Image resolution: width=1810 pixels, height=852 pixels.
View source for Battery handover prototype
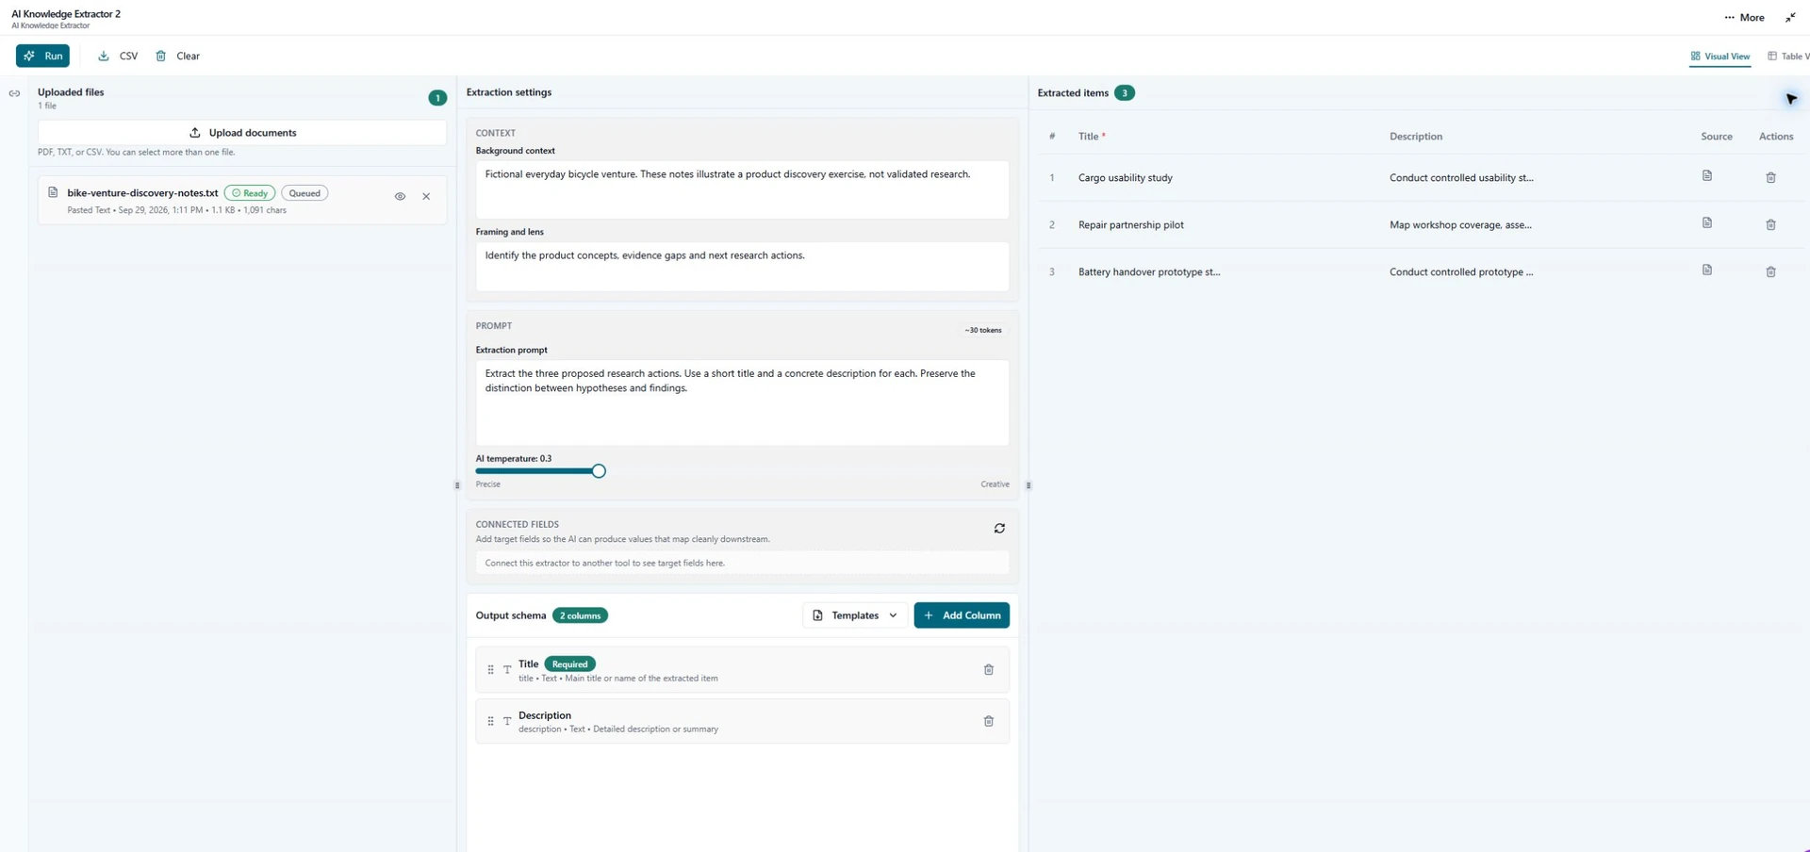[1706, 270]
